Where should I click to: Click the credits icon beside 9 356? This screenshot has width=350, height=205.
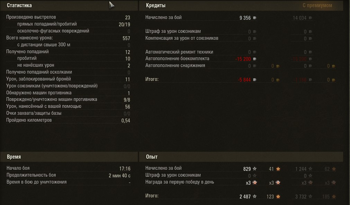255,18
